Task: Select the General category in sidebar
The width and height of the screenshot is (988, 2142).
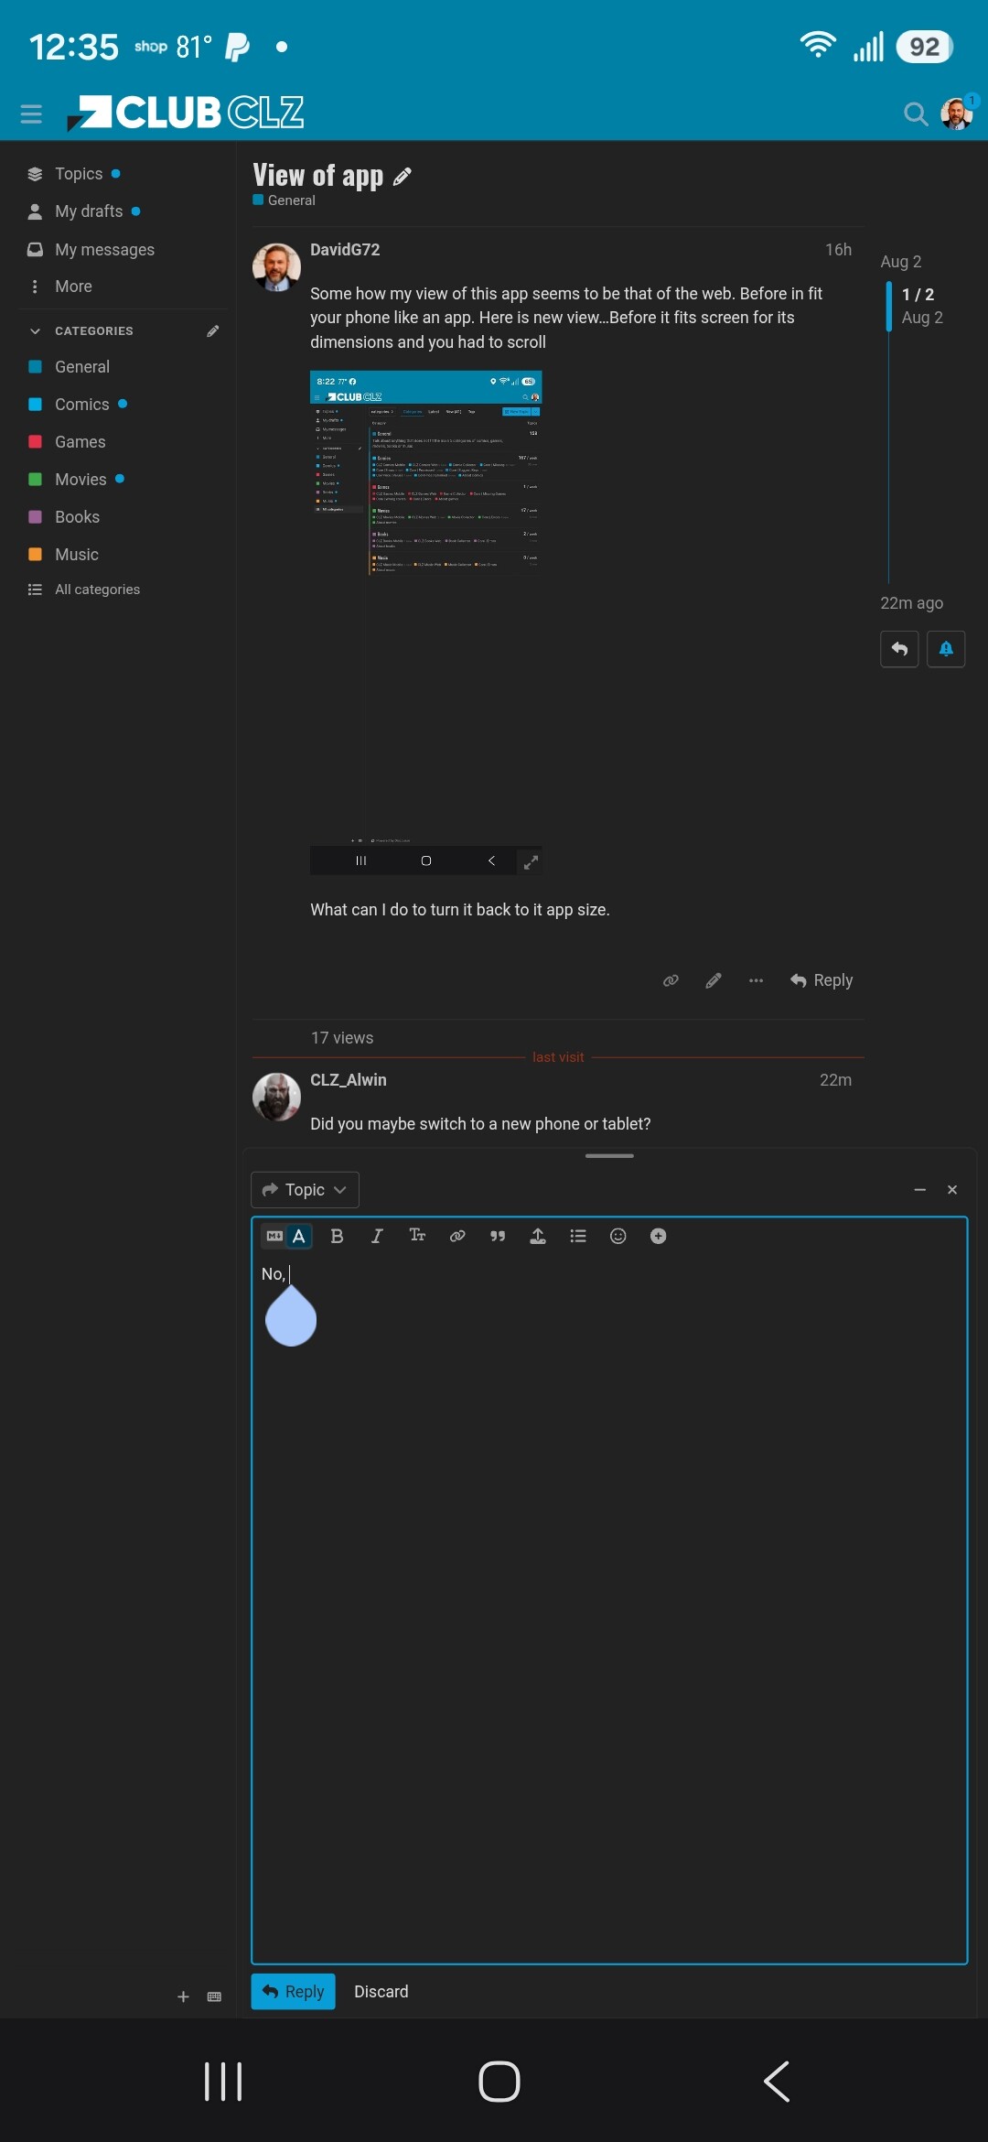Action: (x=82, y=367)
